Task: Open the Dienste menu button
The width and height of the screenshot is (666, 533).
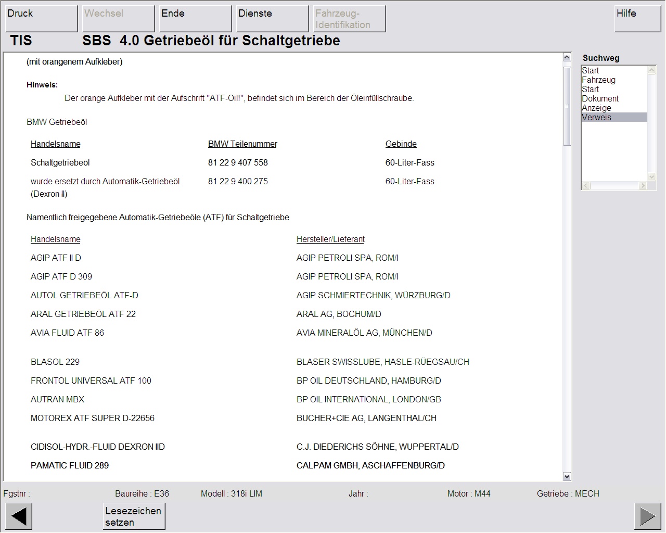Action: click(272, 18)
